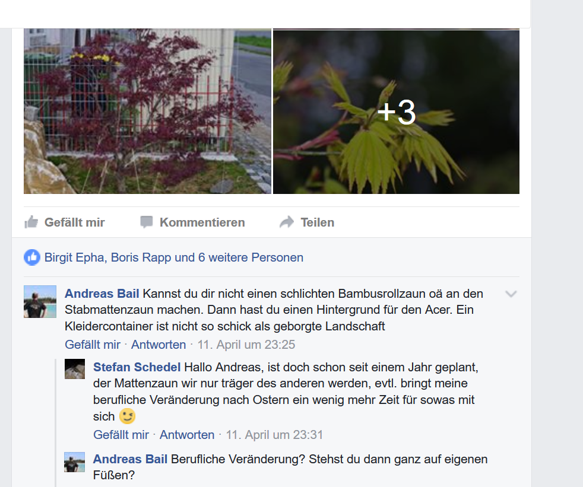Like Stefan Schedel's reply via Gefällt mir
Screen dimensions: 583x487
[121, 435]
